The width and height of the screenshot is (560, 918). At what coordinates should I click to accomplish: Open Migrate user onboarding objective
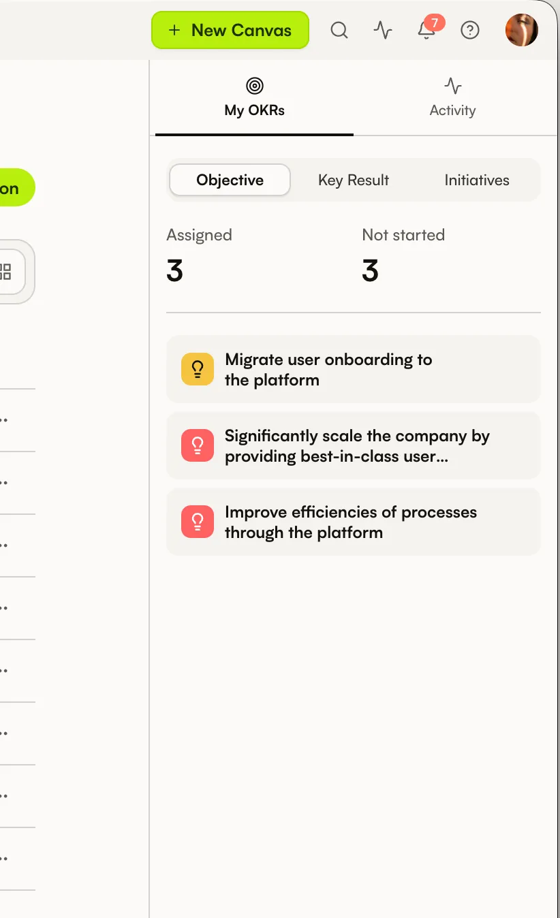click(x=354, y=369)
